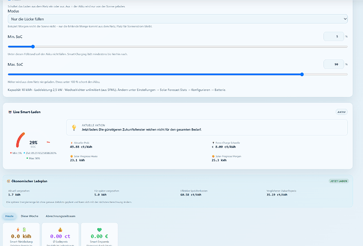
Task: Click the lightbulb icon beside Aktuelle Aktion
Action: 74,127
